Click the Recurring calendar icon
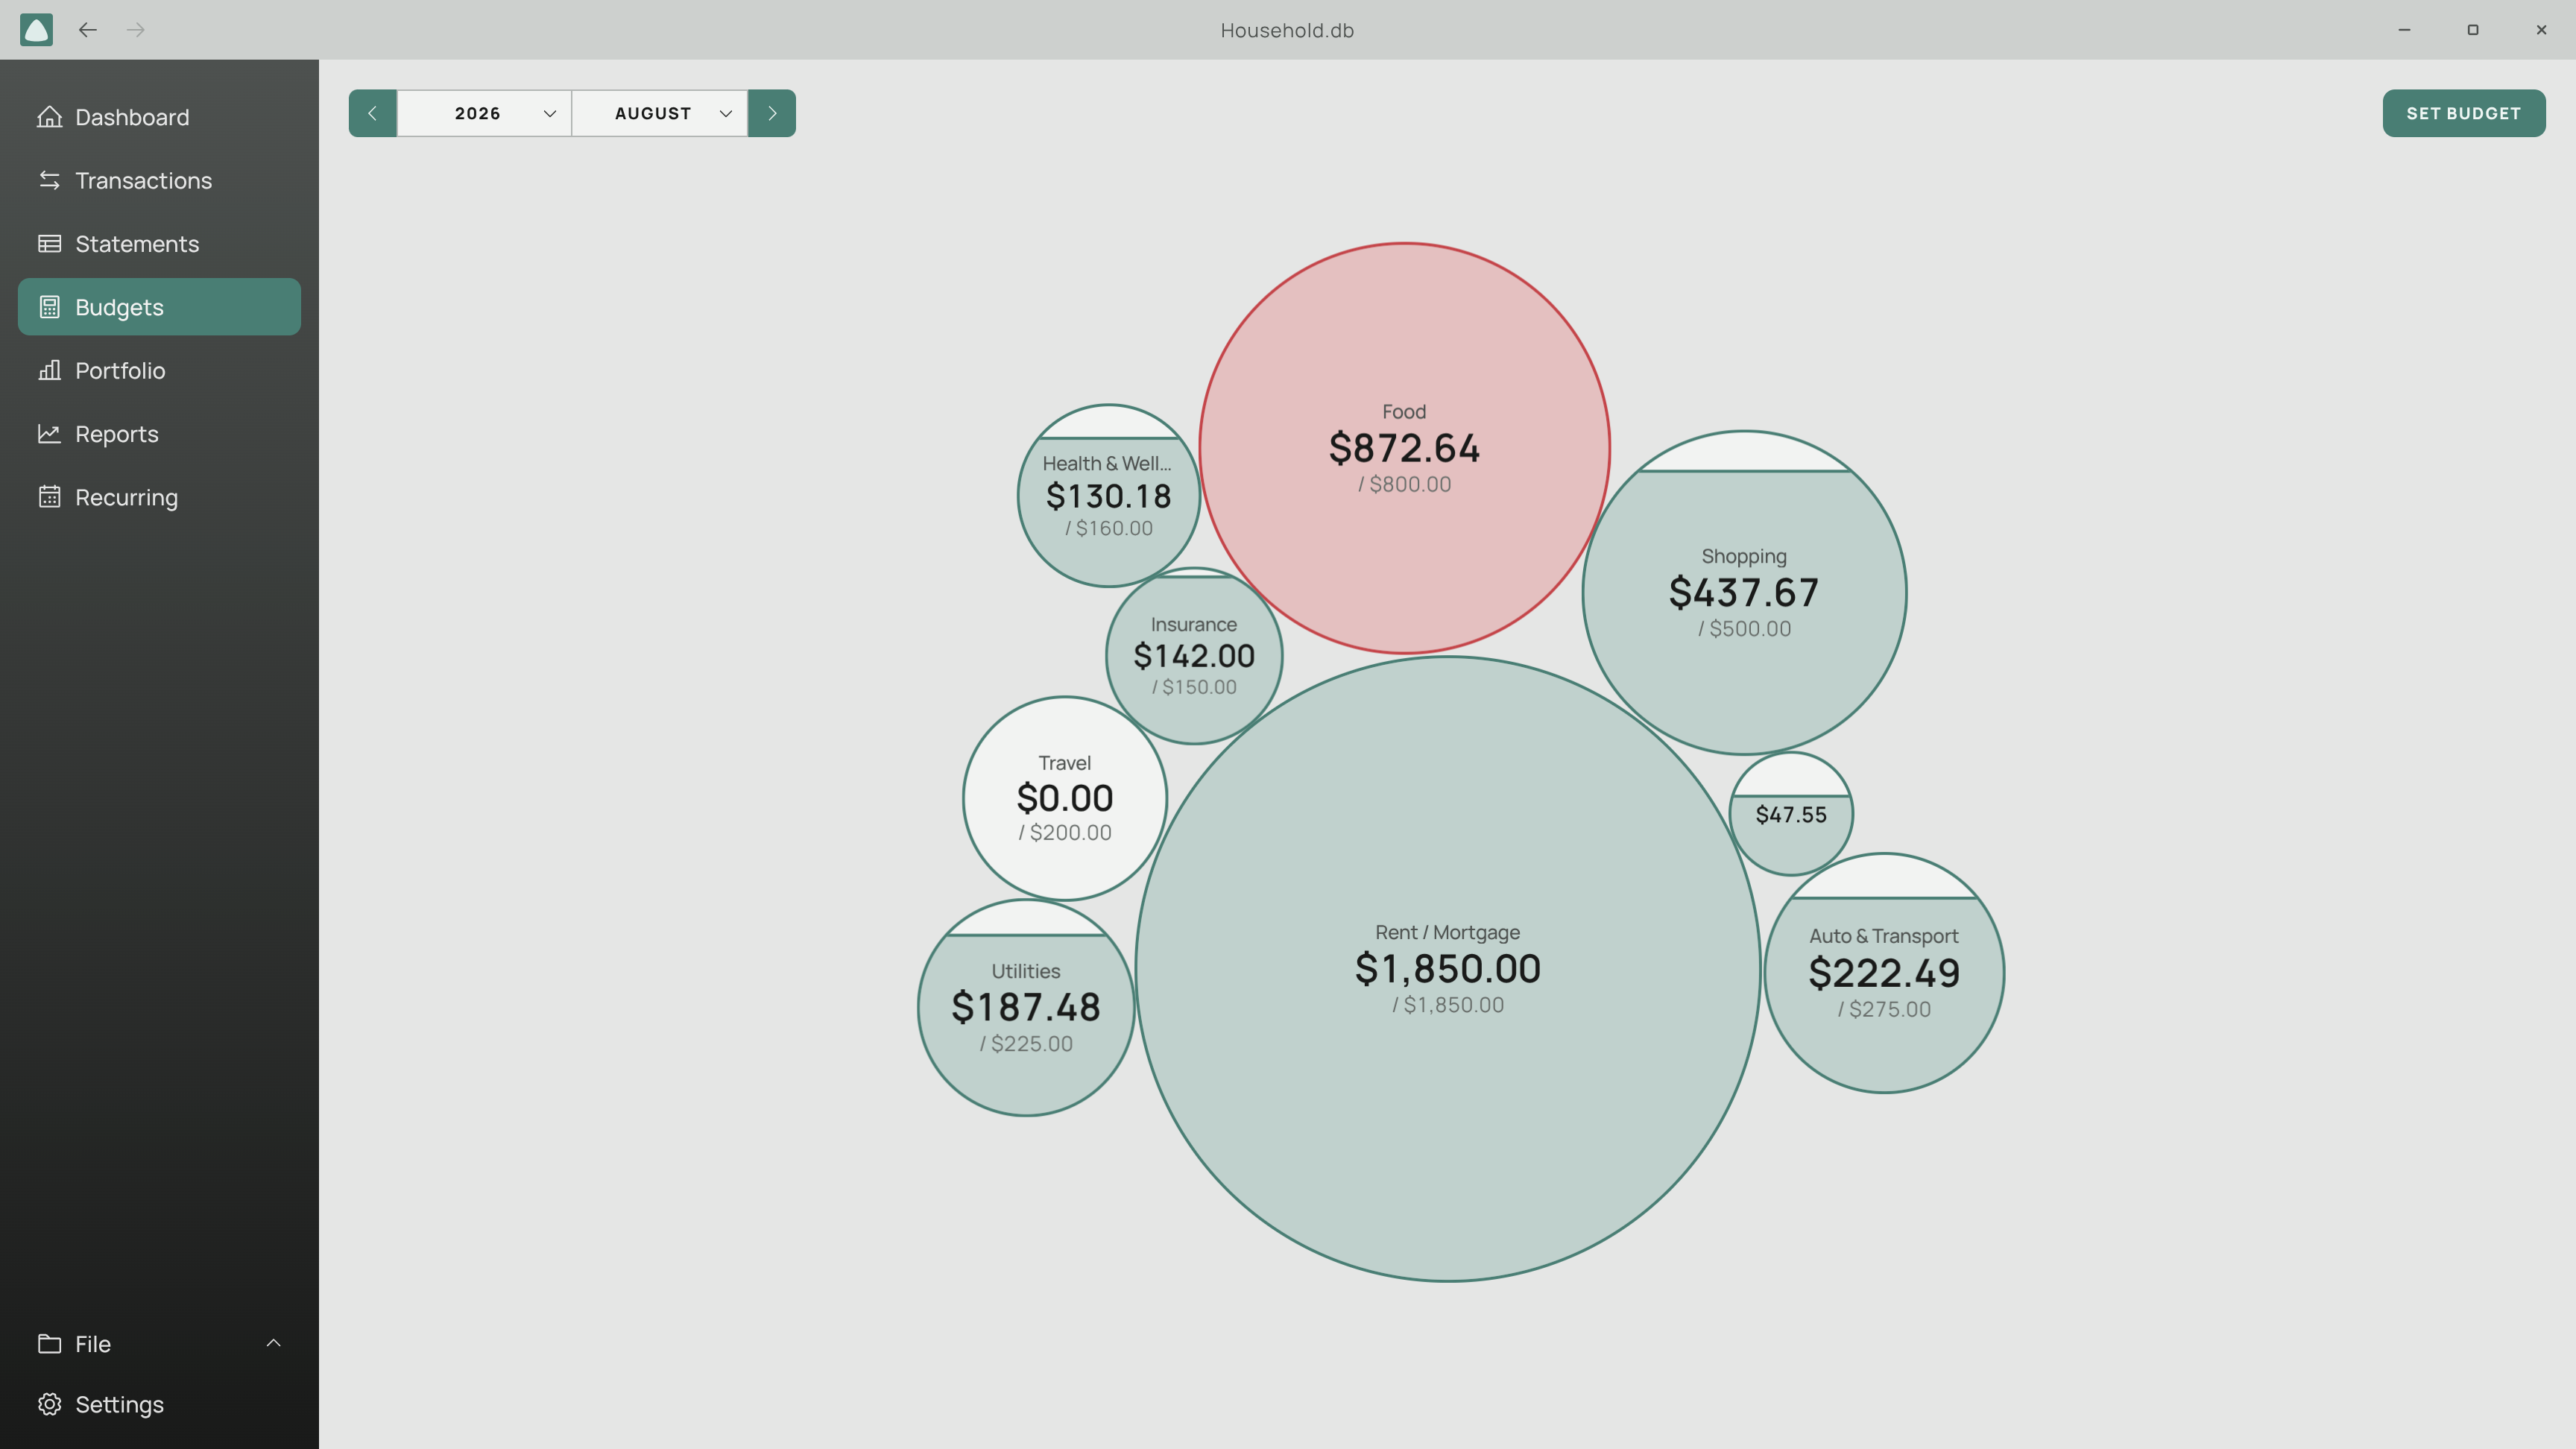This screenshot has width=2576, height=1449. pos(49,497)
